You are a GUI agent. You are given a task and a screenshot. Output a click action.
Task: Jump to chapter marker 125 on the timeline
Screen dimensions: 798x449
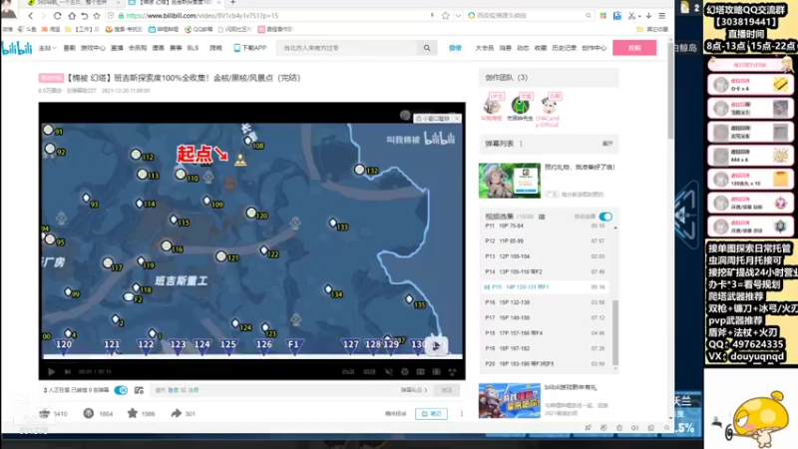pyautogui.click(x=228, y=346)
